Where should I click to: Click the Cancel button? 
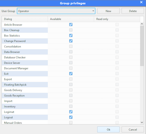(x=133, y=130)
